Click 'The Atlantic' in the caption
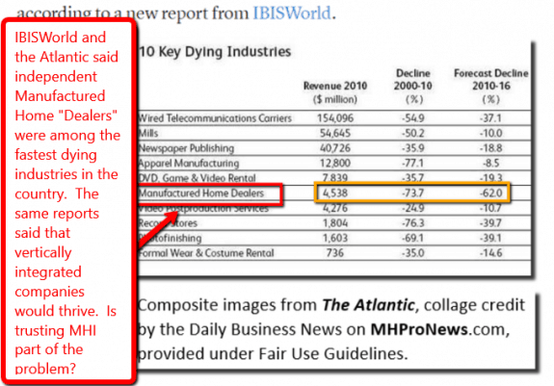The height and width of the screenshot is (386, 554). [368, 305]
